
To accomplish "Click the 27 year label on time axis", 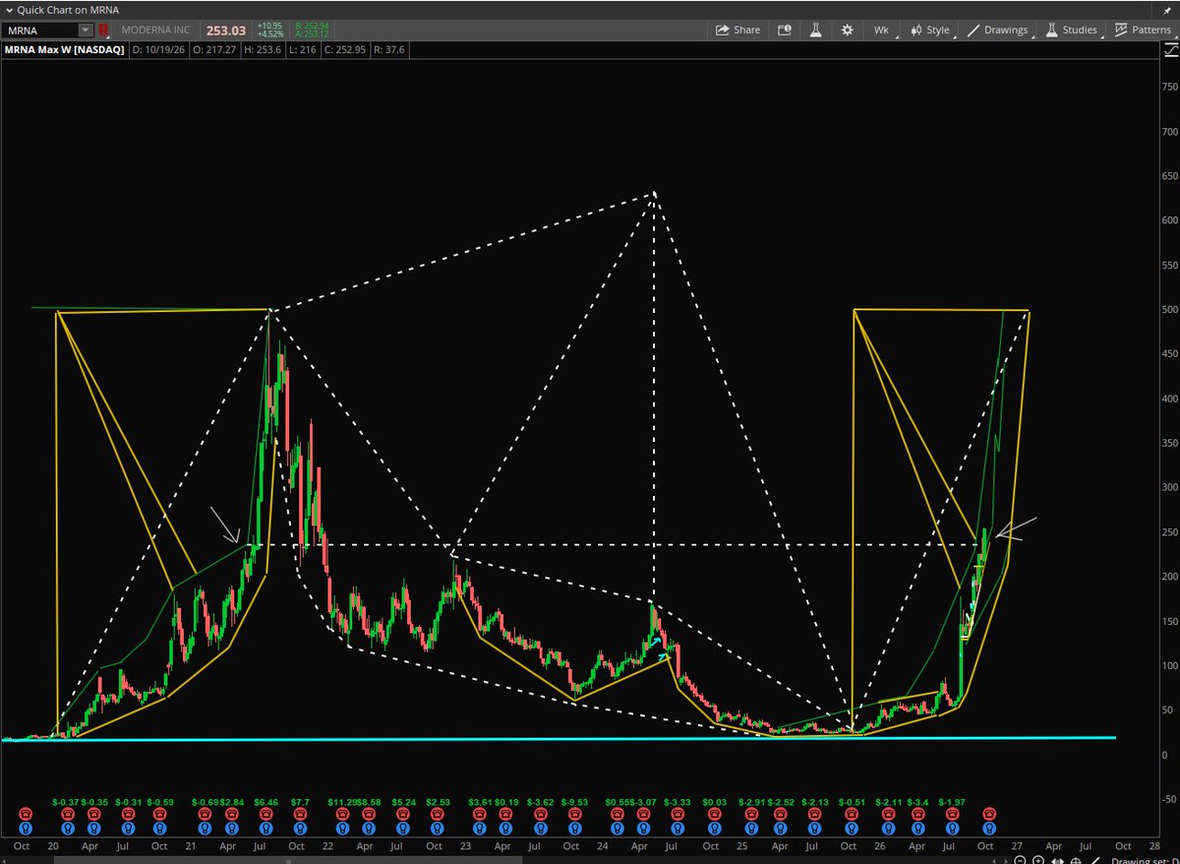I will tap(1017, 846).
